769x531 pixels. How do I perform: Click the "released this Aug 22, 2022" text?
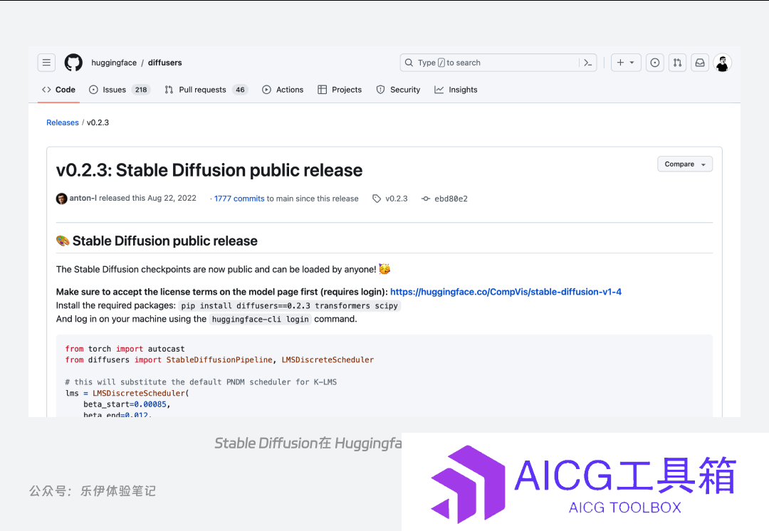(147, 198)
